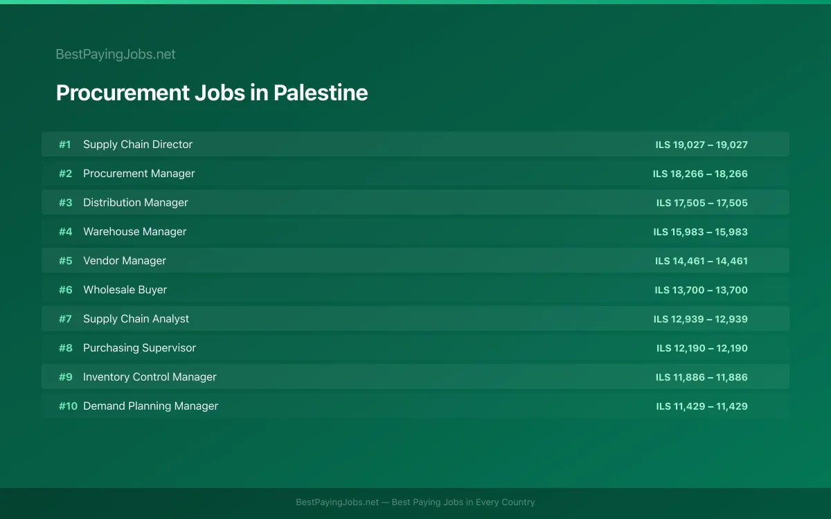Click the 'Procurement Jobs in Palestine' title
831x519 pixels.
coord(212,93)
